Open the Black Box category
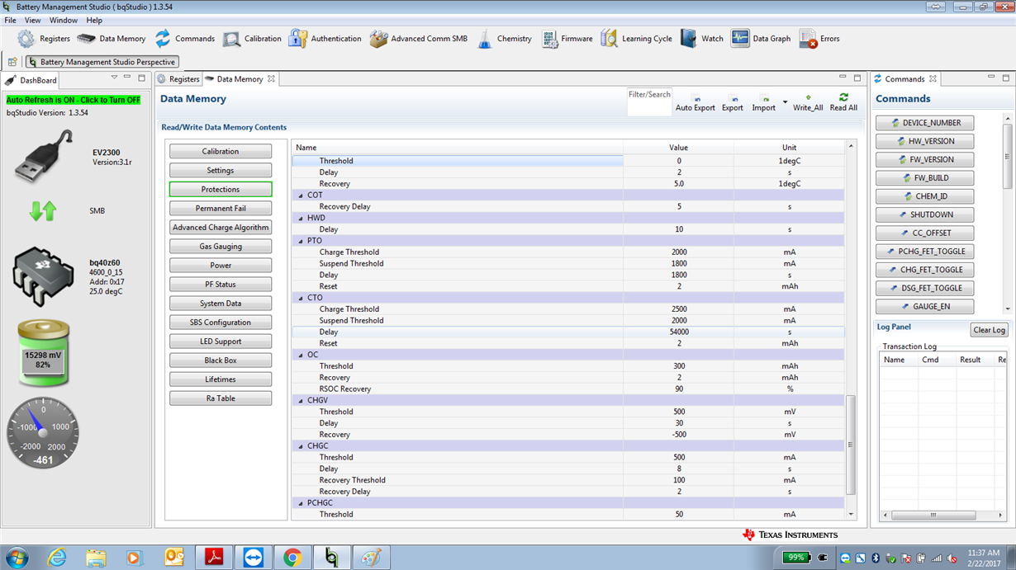The width and height of the screenshot is (1016, 570). (221, 360)
